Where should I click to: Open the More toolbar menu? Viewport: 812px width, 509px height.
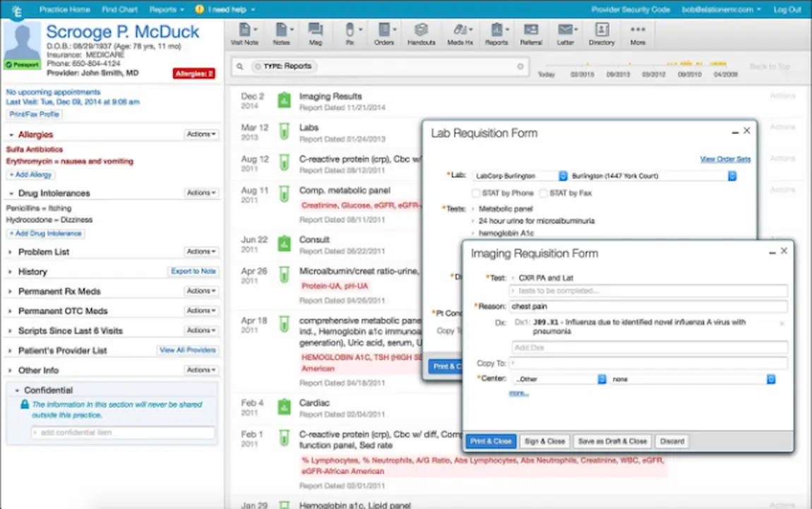point(637,33)
